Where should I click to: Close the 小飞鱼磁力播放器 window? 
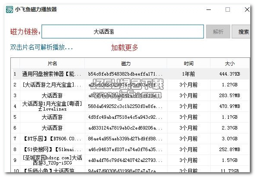247,9
